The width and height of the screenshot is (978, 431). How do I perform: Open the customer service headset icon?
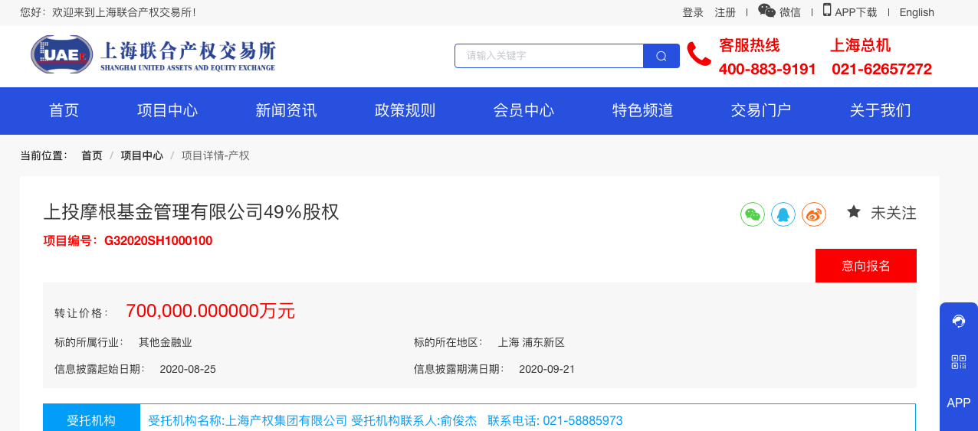click(x=959, y=321)
